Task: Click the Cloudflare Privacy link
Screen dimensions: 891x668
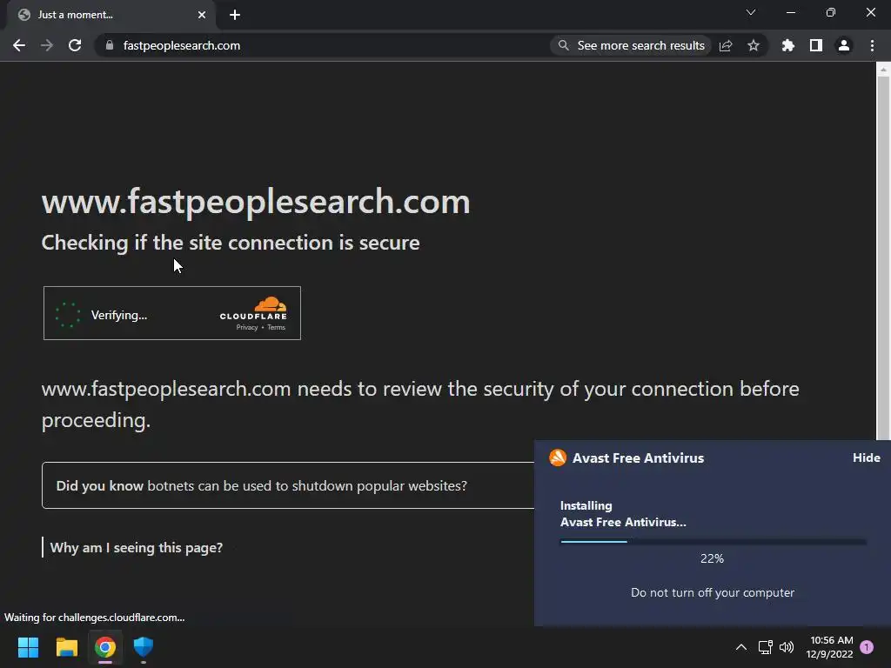Action: [x=246, y=327]
